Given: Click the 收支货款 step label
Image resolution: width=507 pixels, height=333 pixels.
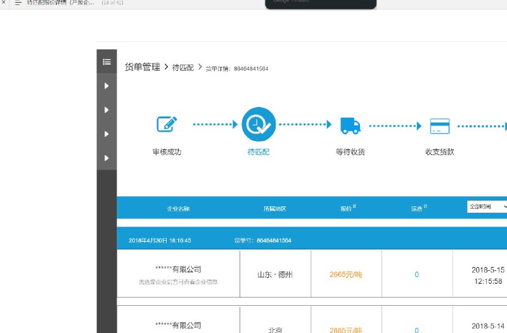Looking at the screenshot, I should [x=440, y=152].
